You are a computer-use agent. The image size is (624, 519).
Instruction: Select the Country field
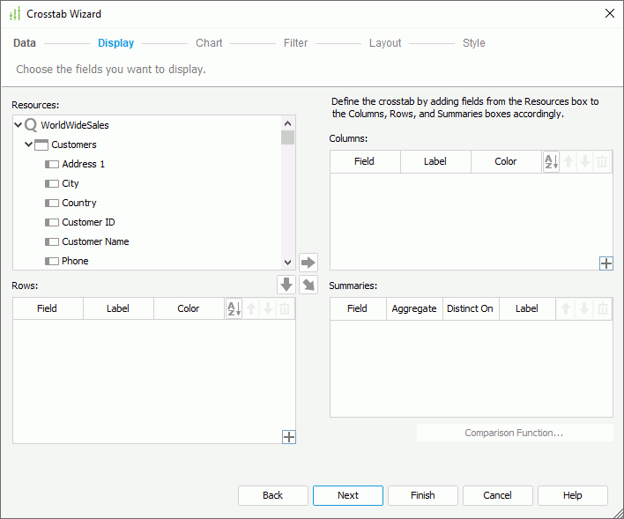pos(78,203)
